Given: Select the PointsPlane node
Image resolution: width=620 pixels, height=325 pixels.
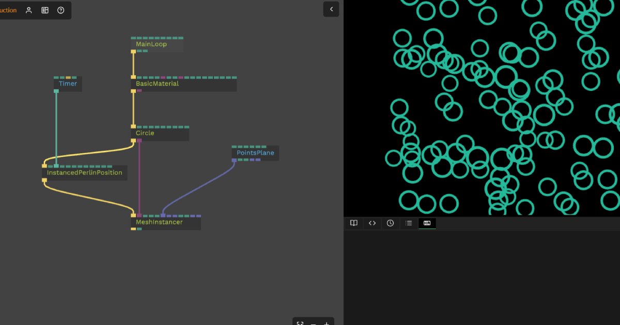Looking at the screenshot, I should coord(254,153).
